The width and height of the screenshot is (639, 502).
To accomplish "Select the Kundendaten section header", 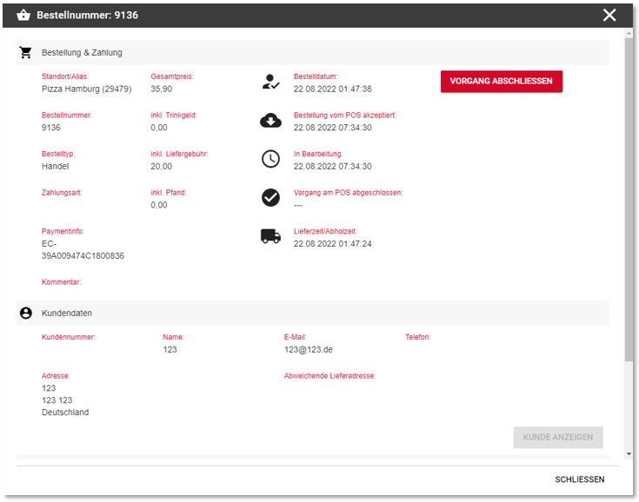I will tap(67, 313).
